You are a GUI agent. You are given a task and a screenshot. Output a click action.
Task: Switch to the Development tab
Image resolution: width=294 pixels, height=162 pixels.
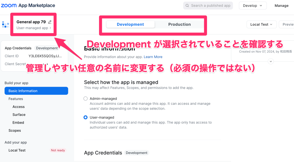coord(130,24)
